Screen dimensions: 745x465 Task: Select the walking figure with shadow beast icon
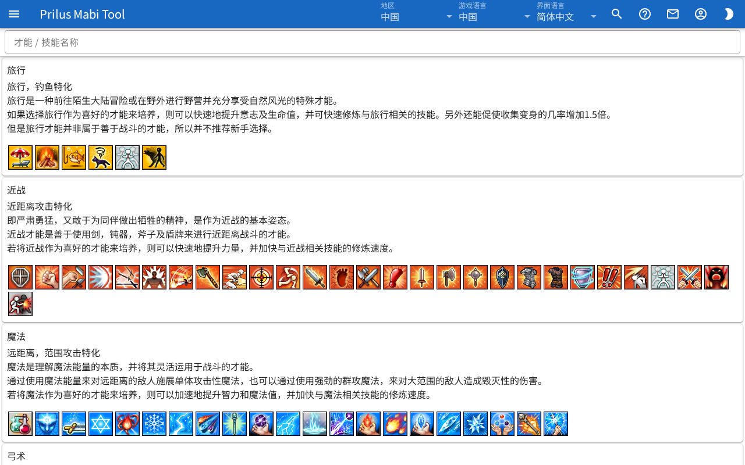click(x=154, y=158)
